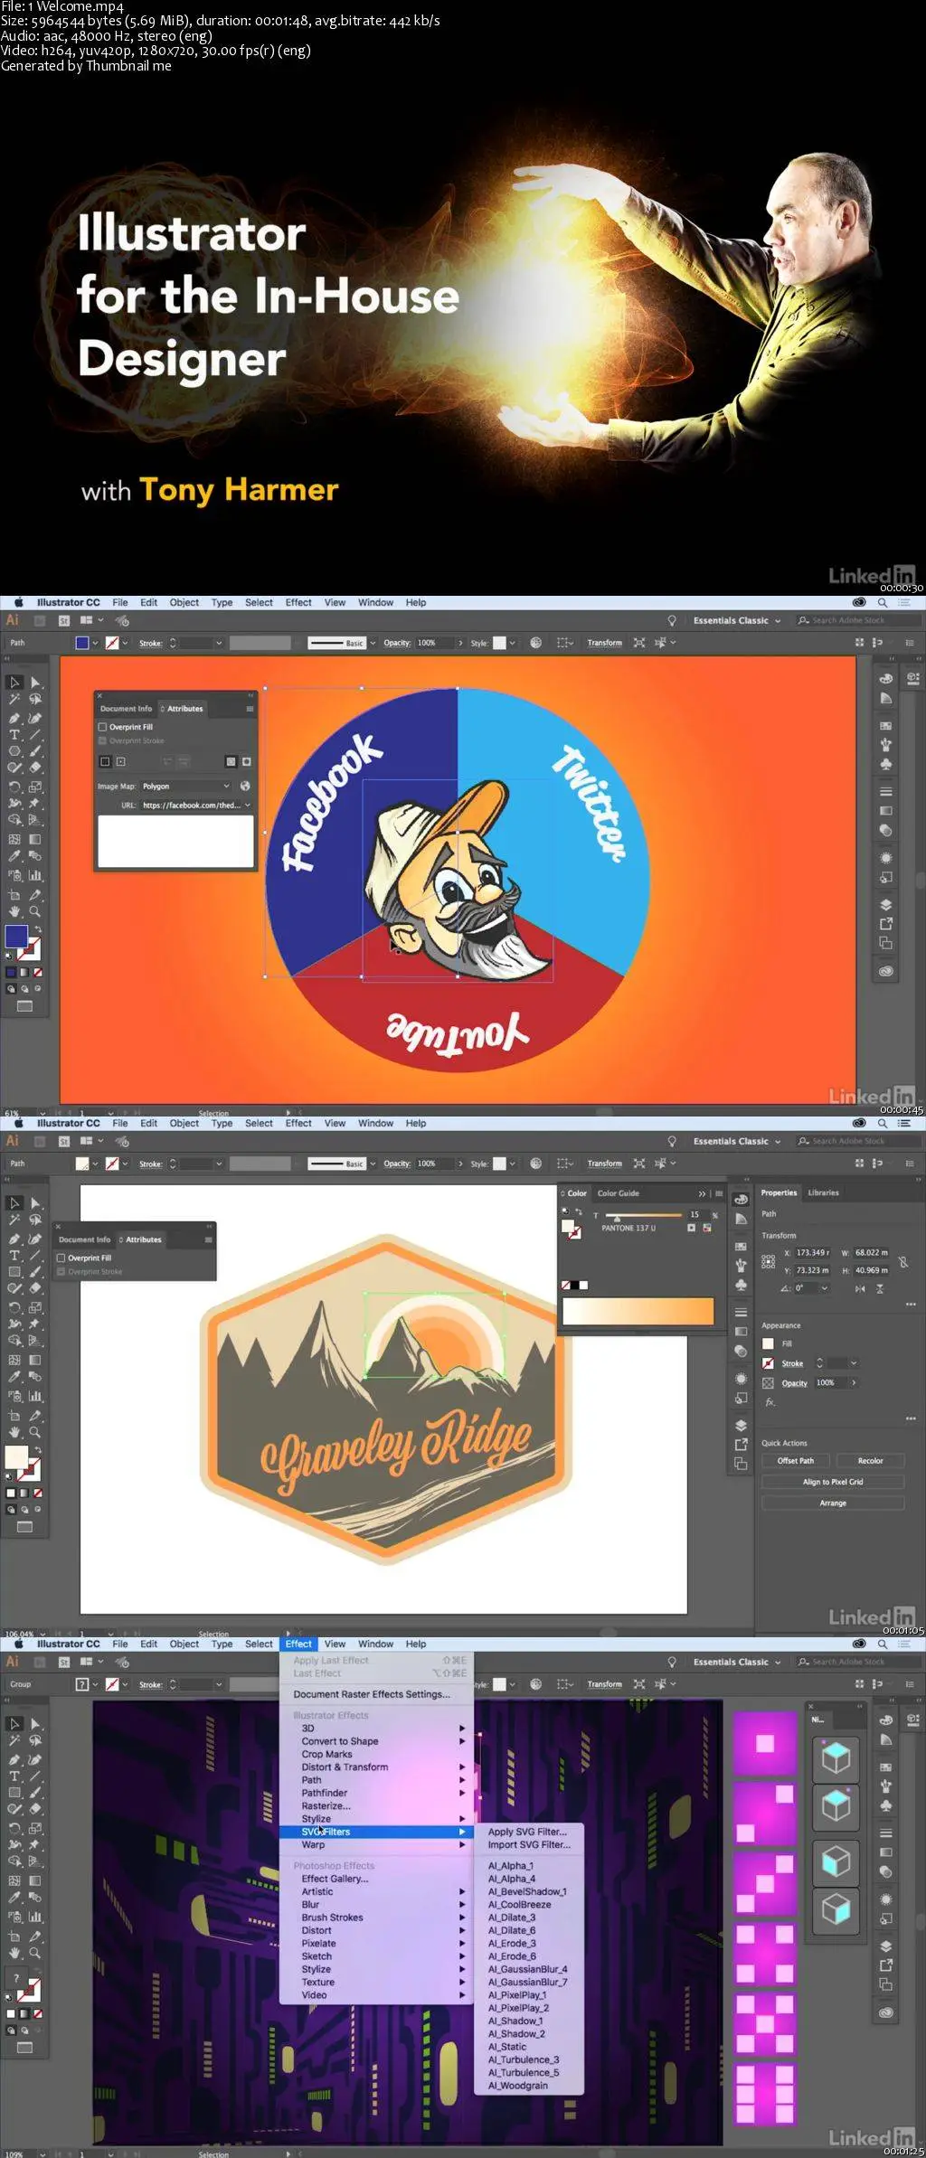Switch to the Libraries tab

[823, 1192]
